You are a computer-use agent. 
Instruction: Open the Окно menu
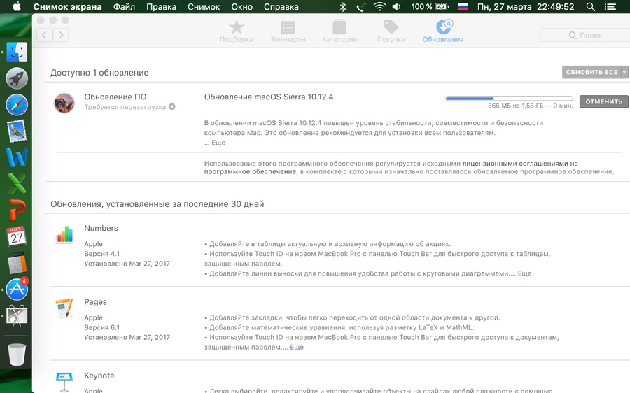242,7
